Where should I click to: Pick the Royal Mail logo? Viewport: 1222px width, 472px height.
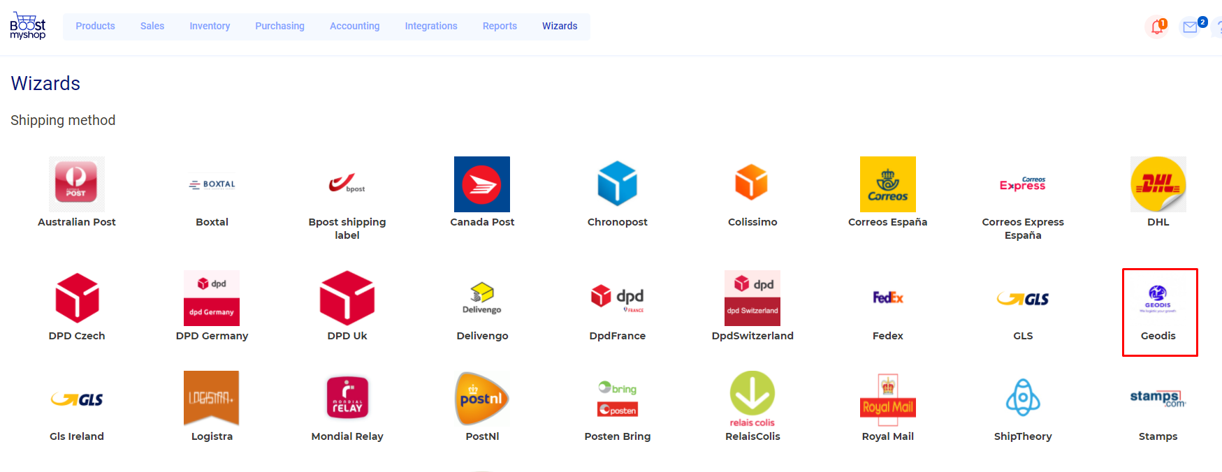pyautogui.click(x=888, y=399)
